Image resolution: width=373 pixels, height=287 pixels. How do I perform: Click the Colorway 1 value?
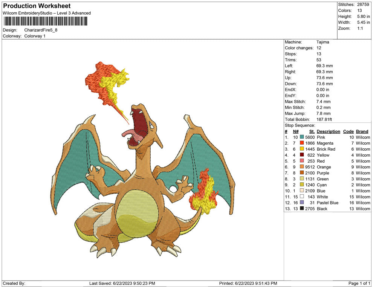pos(35,36)
